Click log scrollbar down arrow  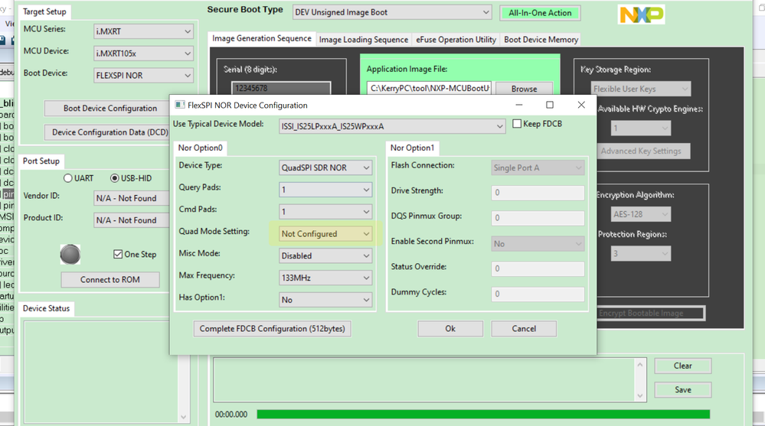tap(640, 395)
